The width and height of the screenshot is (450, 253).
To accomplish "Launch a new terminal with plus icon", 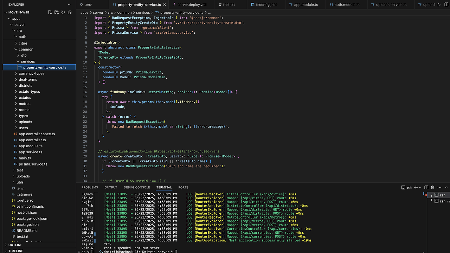I will pyautogui.click(x=416, y=187).
